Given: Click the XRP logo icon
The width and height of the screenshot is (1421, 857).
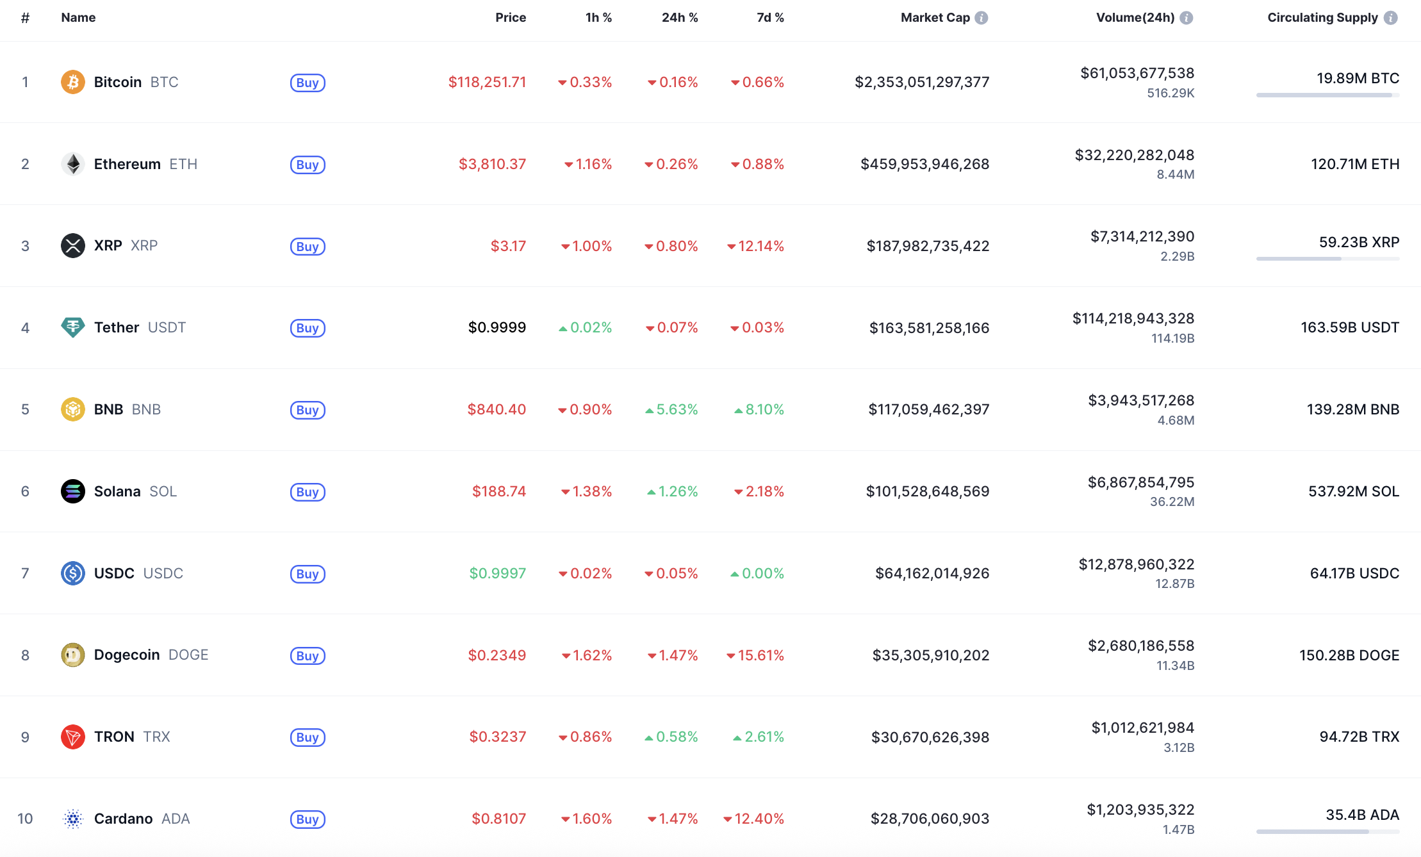Looking at the screenshot, I should (x=73, y=245).
